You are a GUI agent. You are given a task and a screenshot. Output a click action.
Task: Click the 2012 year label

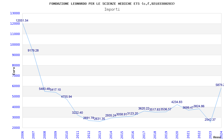coord(89,135)
